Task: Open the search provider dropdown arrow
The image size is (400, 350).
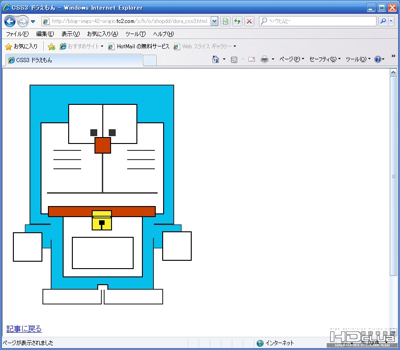Action: pos(391,21)
